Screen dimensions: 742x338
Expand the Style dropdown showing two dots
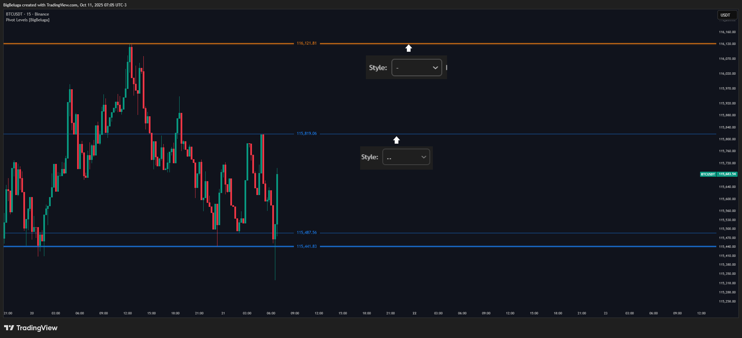click(x=406, y=157)
